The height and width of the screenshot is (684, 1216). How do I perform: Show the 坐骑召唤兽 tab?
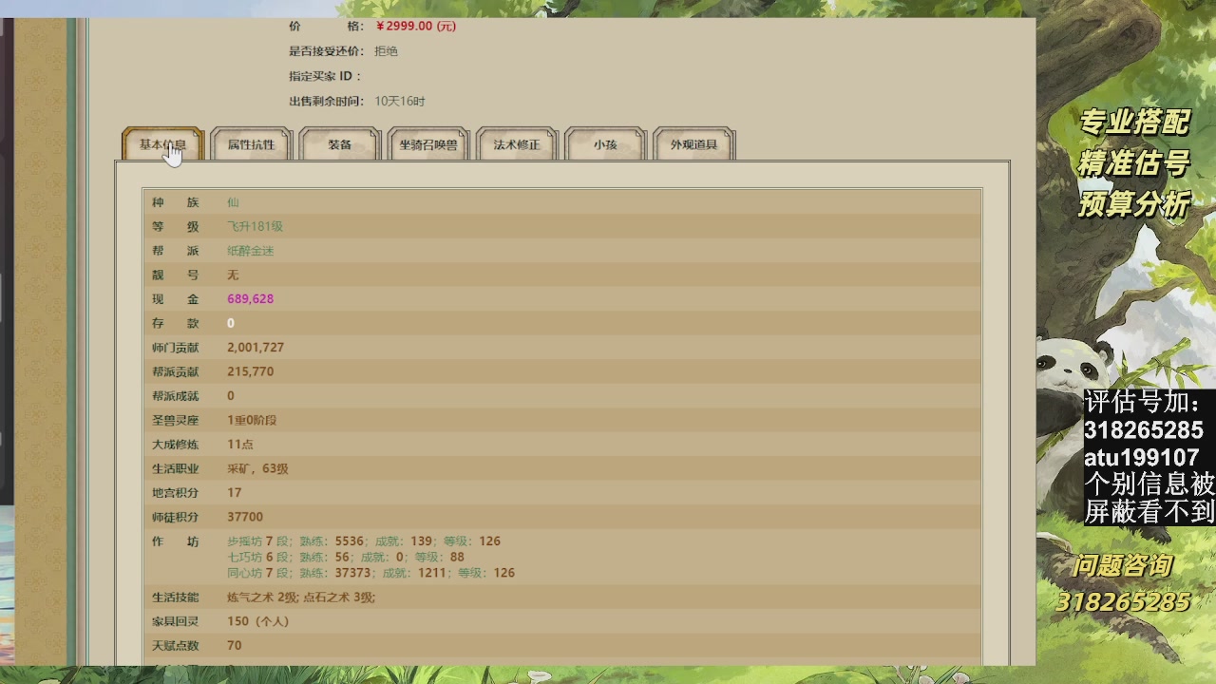[x=428, y=144]
